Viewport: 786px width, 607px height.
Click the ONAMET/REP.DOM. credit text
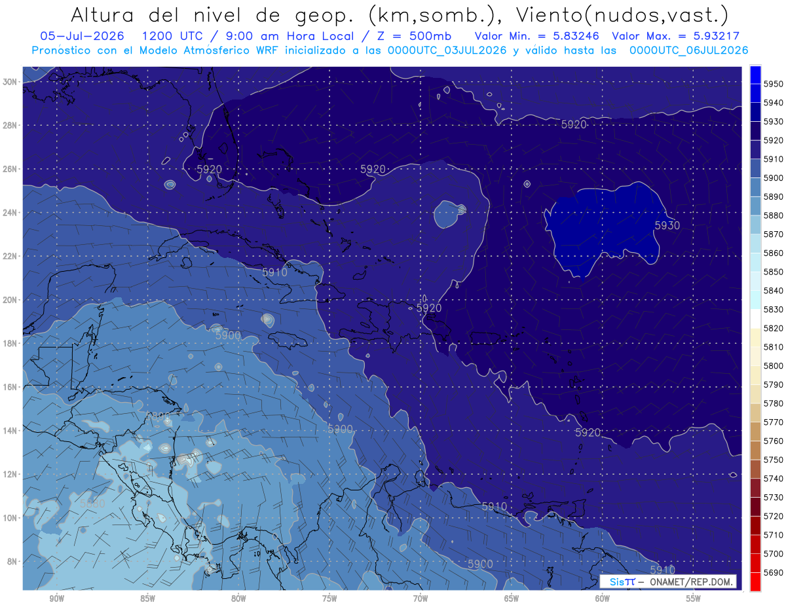coord(690,581)
